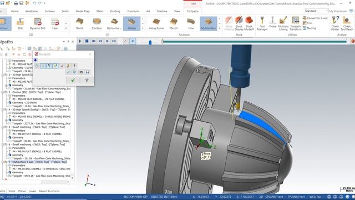Play the backplot simulation
This screenshot has height=200, width=355.
click(80, 41)
